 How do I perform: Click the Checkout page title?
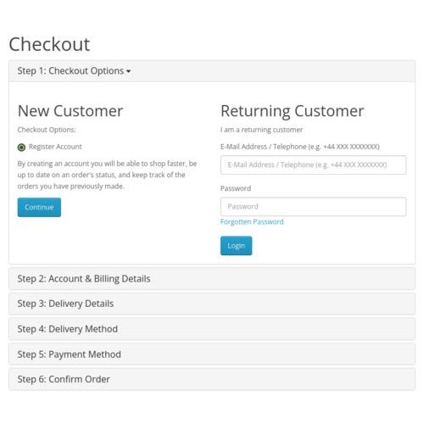coord(49,44)
